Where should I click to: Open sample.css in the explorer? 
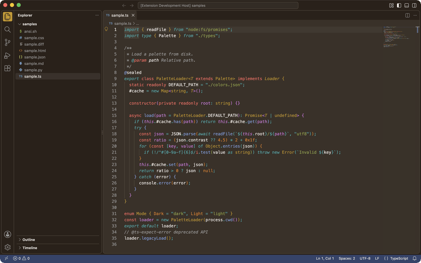pyautogui.click(x=58, y=38)
